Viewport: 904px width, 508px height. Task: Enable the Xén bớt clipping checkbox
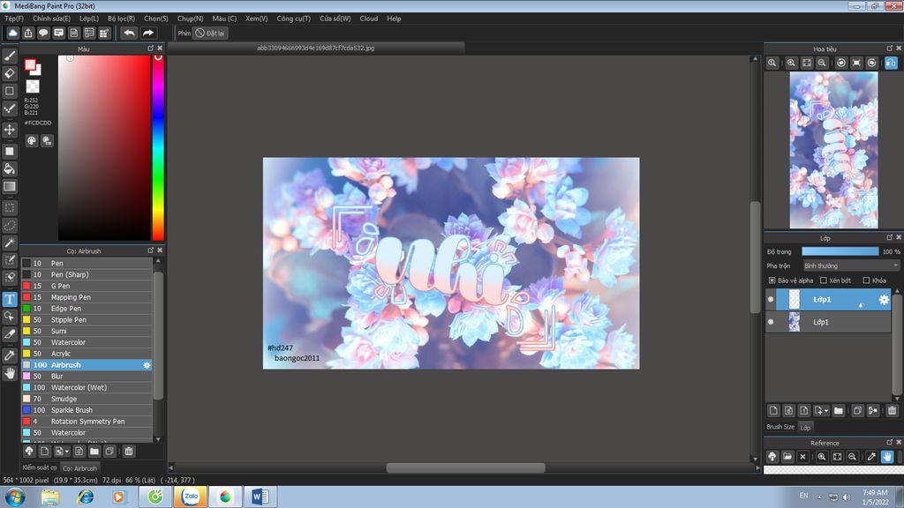tap(824, 280)
